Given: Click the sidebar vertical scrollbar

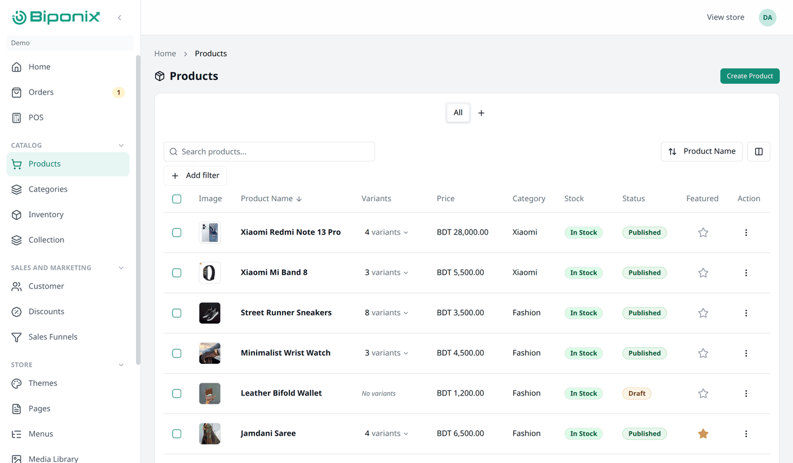Looking at the screenshot, I should 138,210.
